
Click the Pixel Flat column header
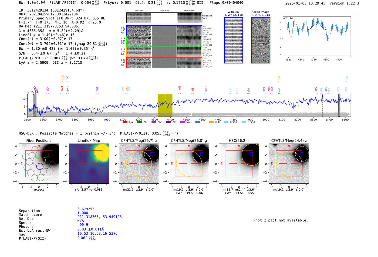(x=164, y=11)
